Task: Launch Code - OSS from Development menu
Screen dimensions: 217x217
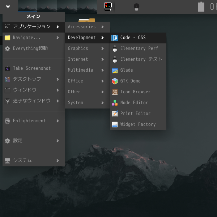Action: coord(138,38)
